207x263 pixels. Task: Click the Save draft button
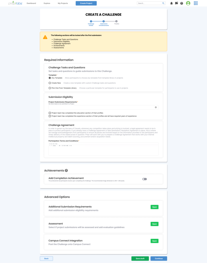[140, 258]
